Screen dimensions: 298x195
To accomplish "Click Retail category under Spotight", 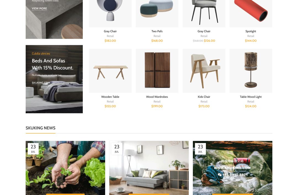I will click(251, 36).
